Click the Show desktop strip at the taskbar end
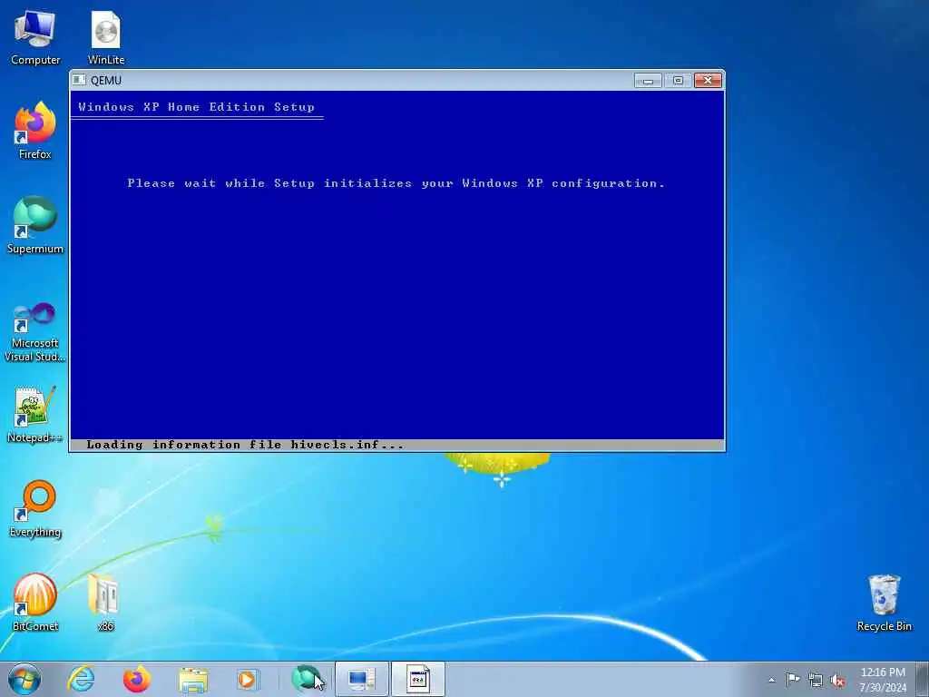Screen dimensions: 929x697 tap(923, 679)
